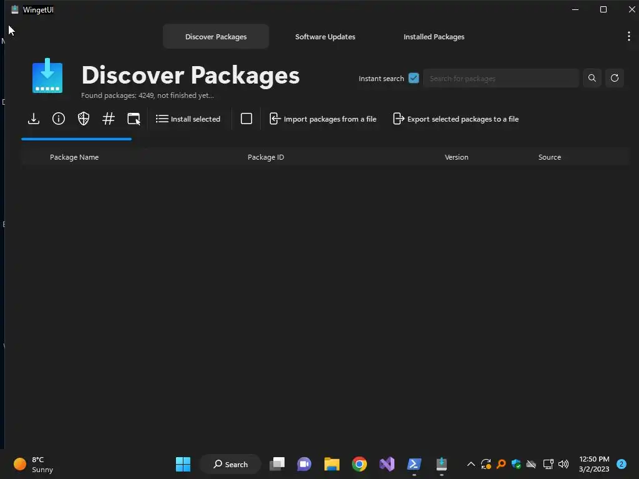Click the install package download icon

point(34,119)
